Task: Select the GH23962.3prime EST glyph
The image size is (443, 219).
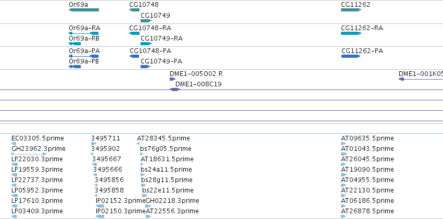Action: (x=29, y=154)
